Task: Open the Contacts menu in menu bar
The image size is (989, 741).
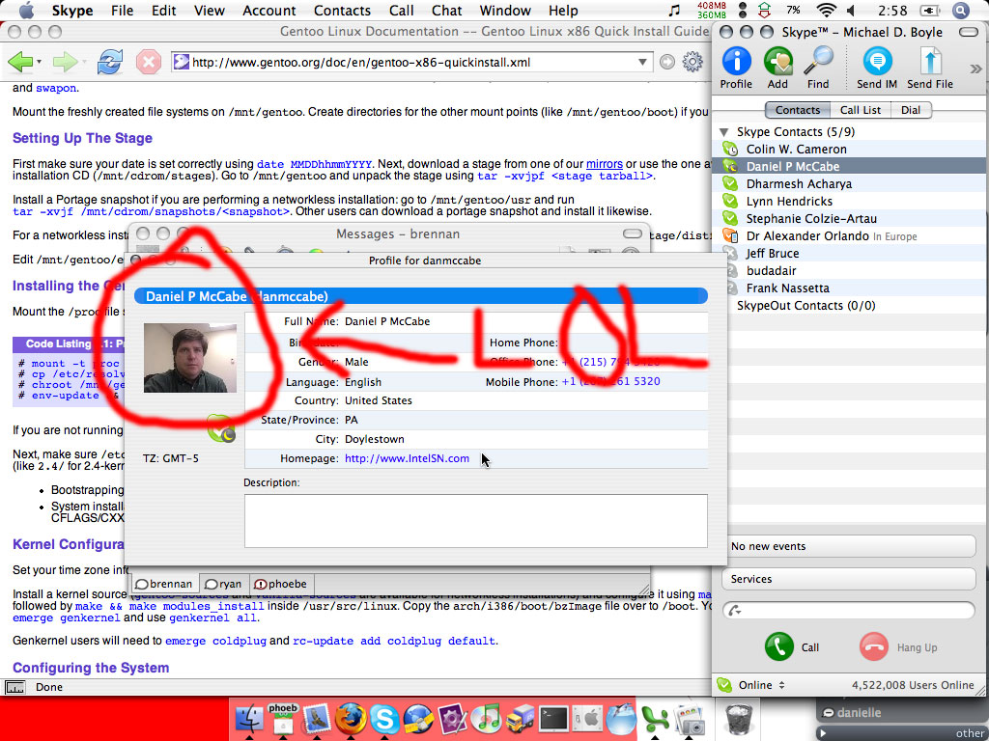Action: point(343,10)
